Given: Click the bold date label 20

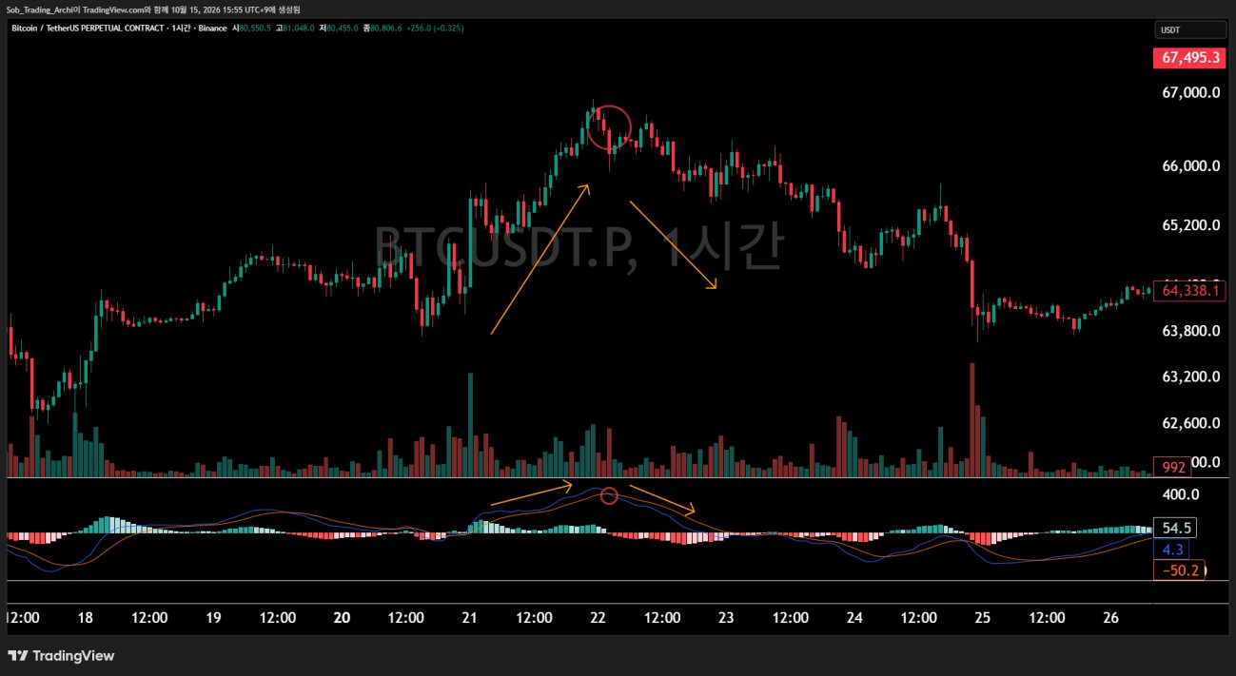Looking at the screenshot, I should coord(343,617).
